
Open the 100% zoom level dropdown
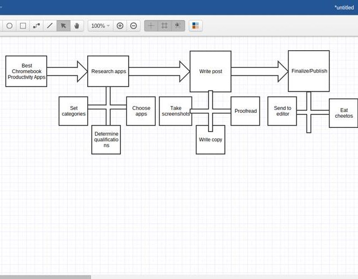click(x=101, y=26)
